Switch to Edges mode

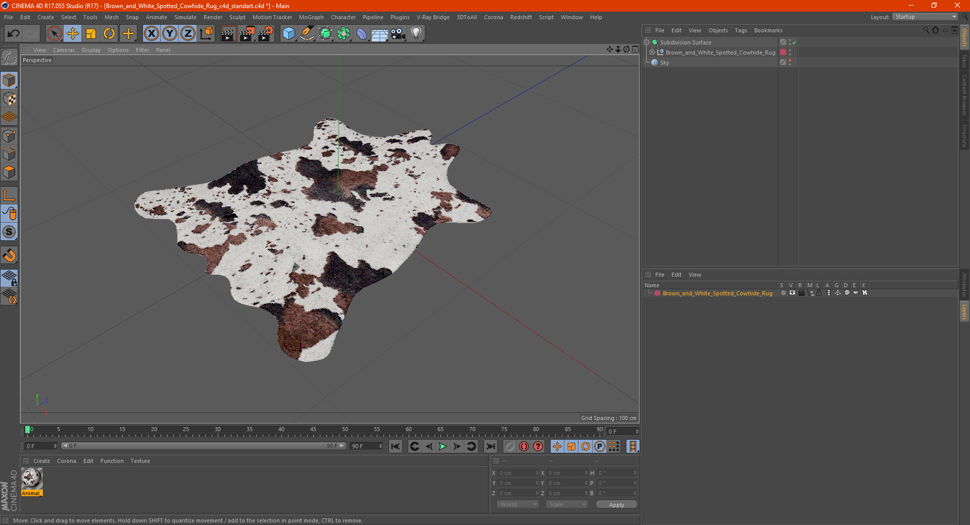pyautogui.click(x=9, y=154)
